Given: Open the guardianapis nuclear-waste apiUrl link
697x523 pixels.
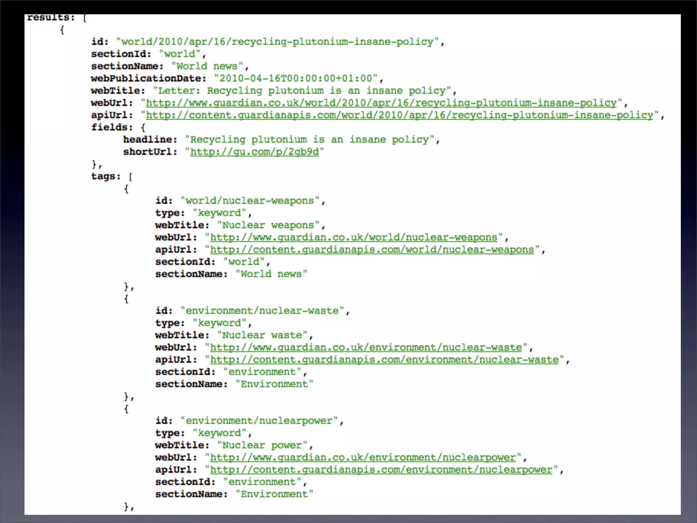Looking at the screenshot, I should coord(384,360).
